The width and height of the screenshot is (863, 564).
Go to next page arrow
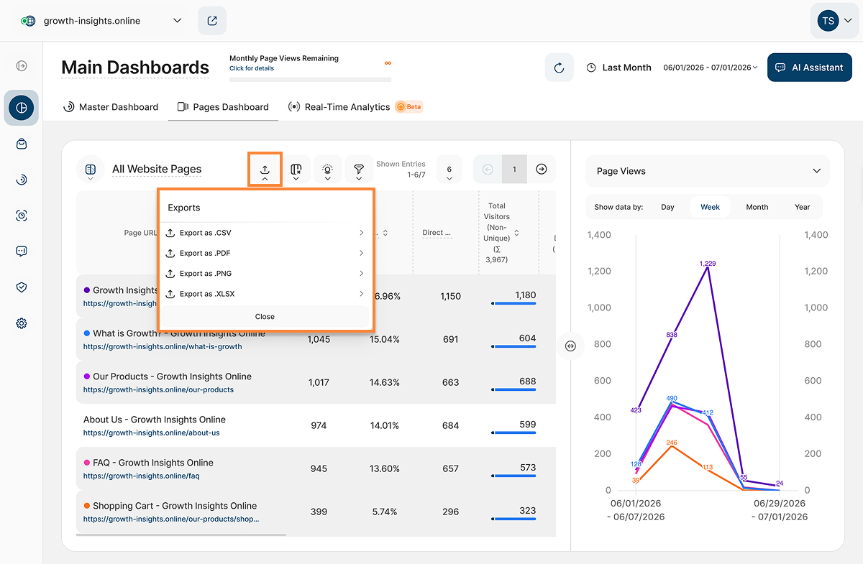[542, 170]
